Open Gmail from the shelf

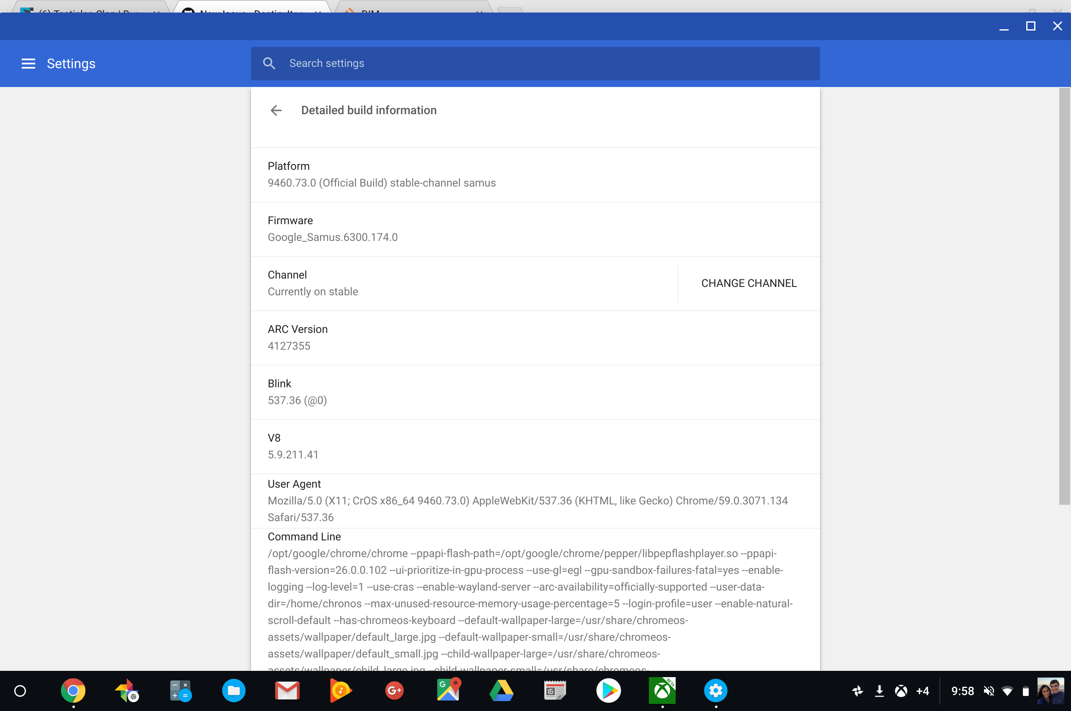(287, 691)
